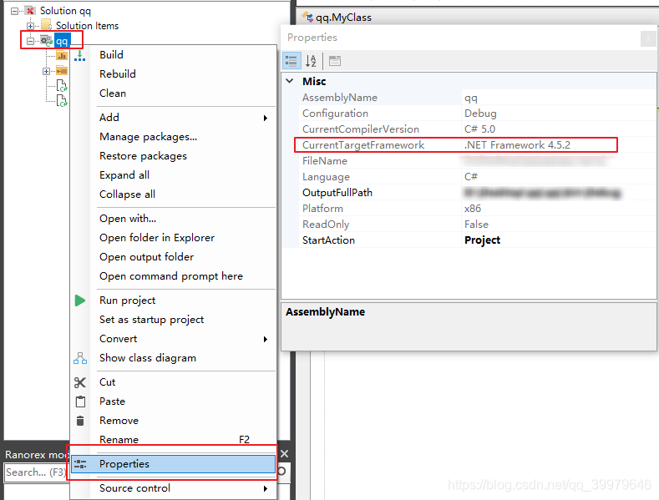The height and width of the screenshot is (500, 659).
Task: Select Restore packages menu entry
Action: pos(173,156)
